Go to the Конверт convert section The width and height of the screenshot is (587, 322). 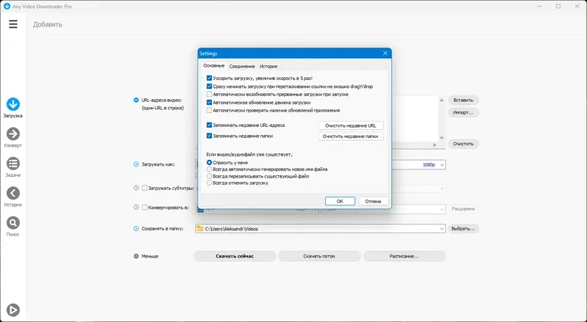(x=13, y=137)
